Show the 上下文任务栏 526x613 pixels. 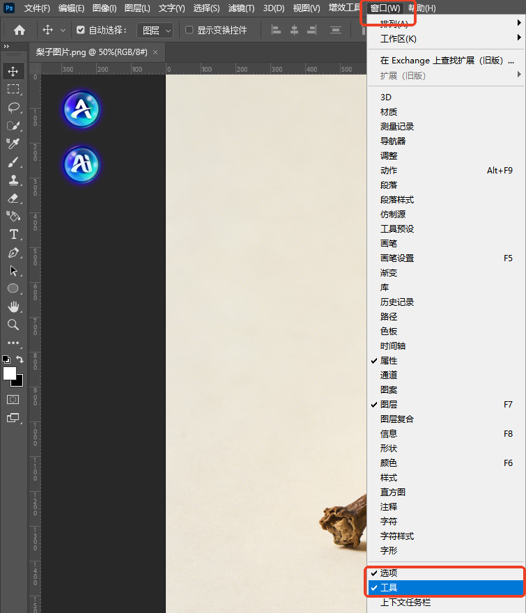coord(446,602)
